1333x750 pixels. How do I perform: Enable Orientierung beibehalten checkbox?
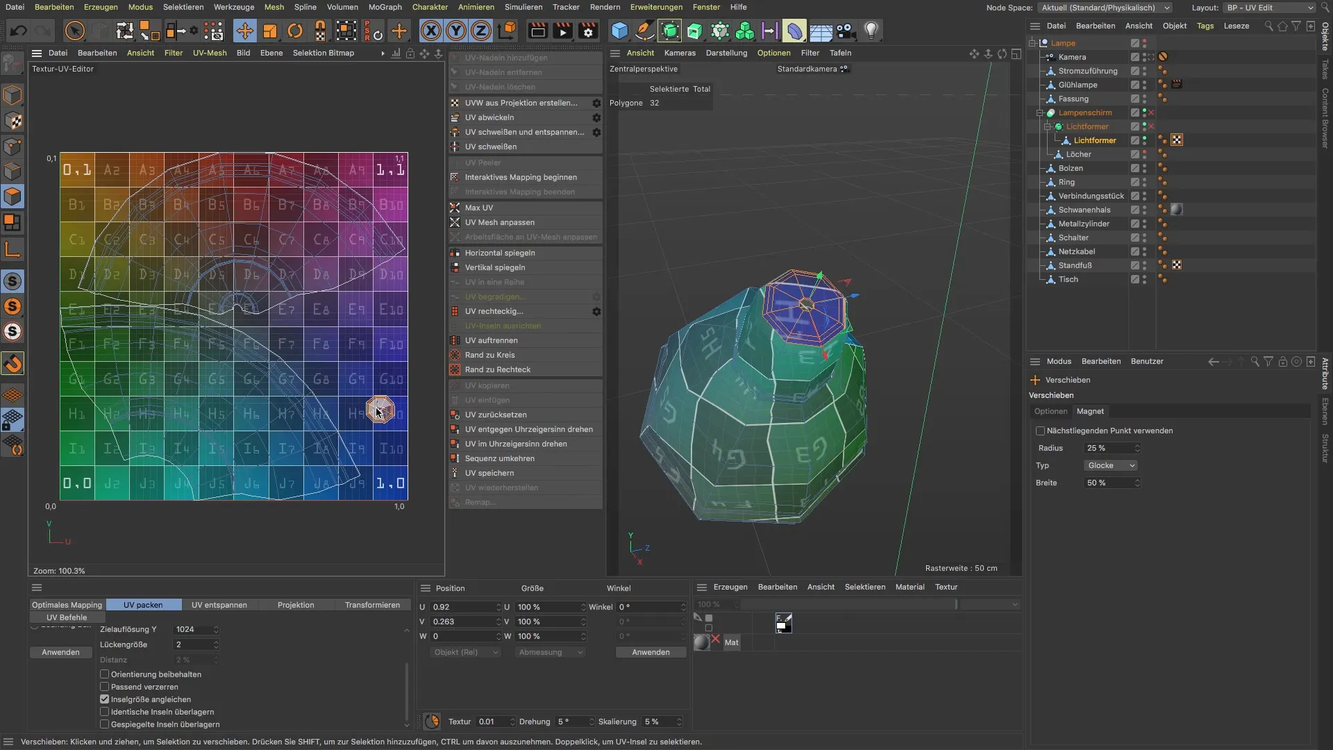coord(105,674)
